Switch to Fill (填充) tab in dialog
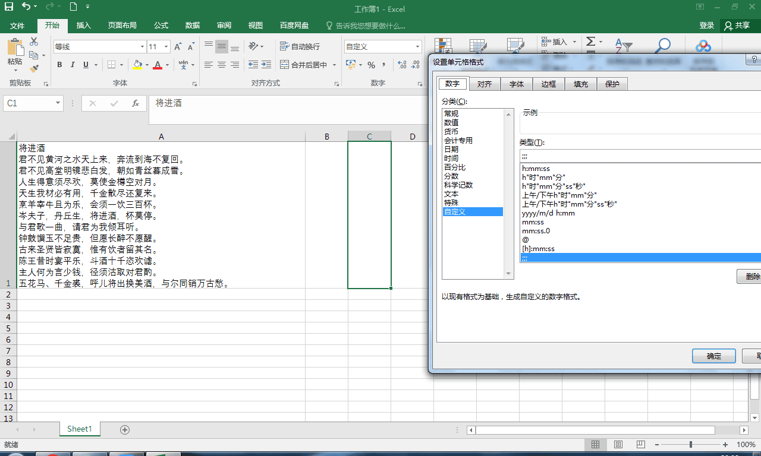The image size is (761, 456). pos(581,84)
